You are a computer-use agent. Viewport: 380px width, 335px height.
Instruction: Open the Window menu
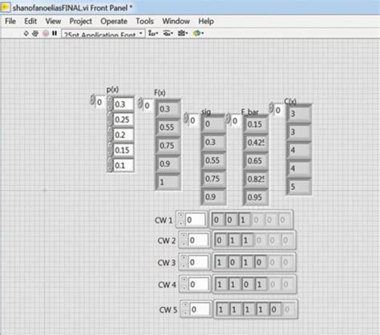click(176, 21)
